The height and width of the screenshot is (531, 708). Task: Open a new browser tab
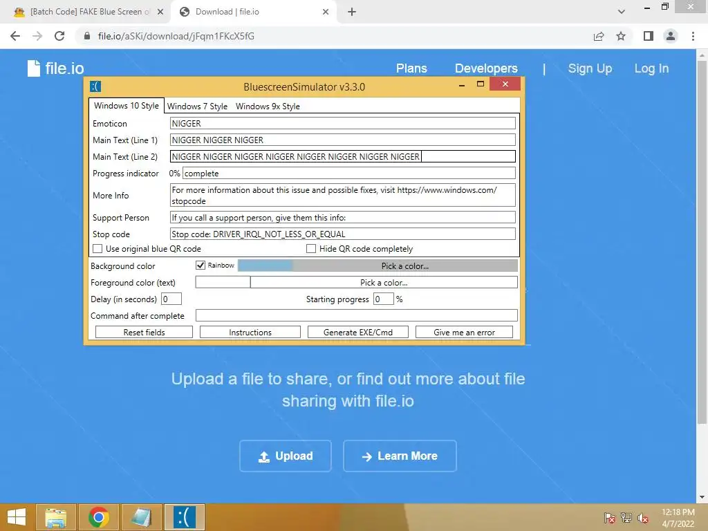(x=352, y=12)
